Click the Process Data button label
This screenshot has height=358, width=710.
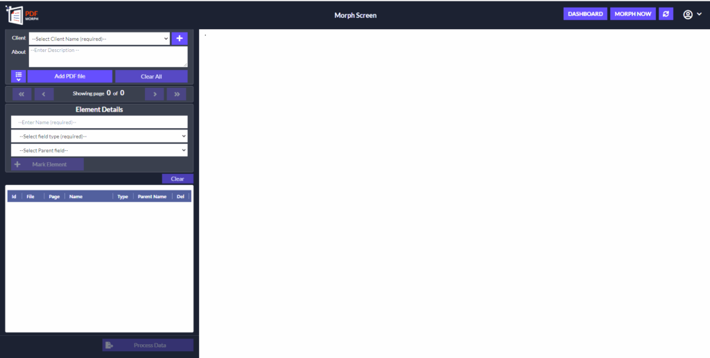150,346
